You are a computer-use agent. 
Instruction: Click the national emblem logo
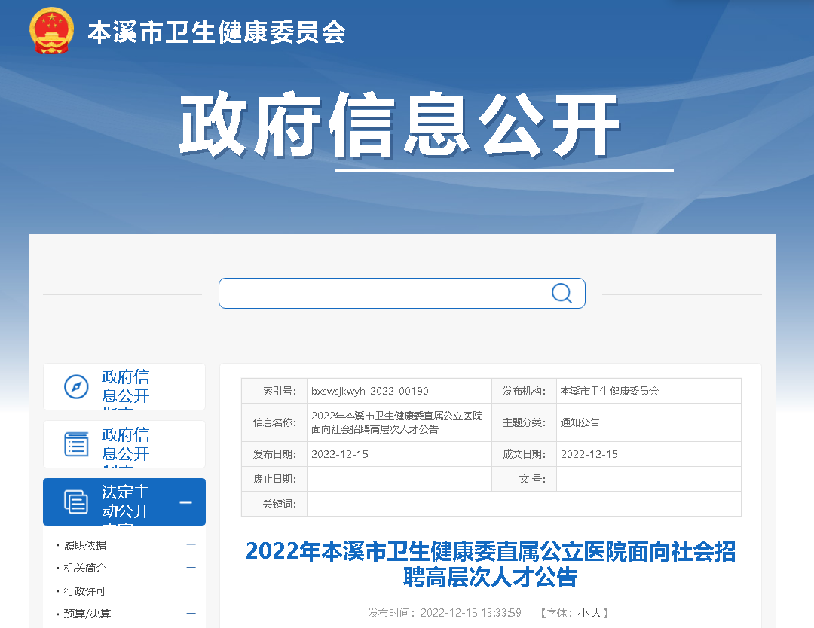[x=51, y=31]
